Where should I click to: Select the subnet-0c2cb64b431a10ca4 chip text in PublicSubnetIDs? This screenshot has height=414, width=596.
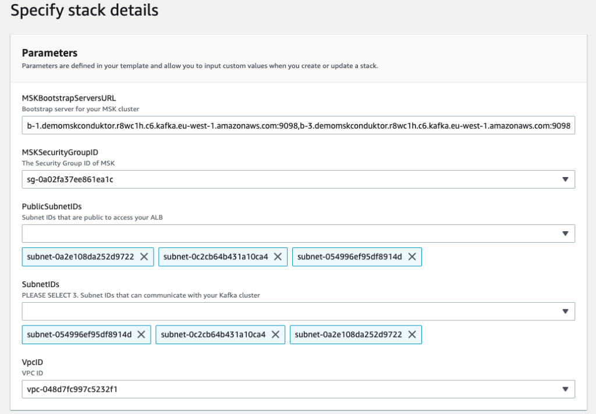[x=215, y=257]
